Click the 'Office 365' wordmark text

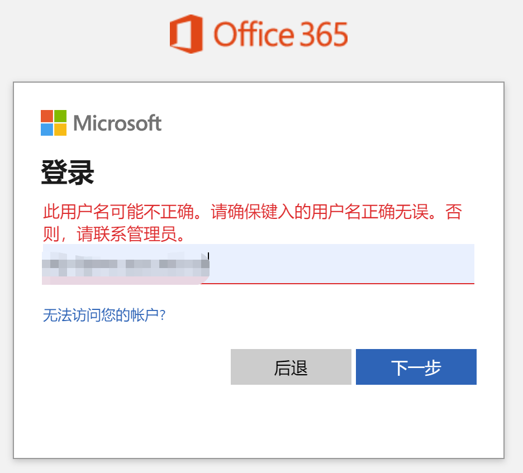point(279,35)
